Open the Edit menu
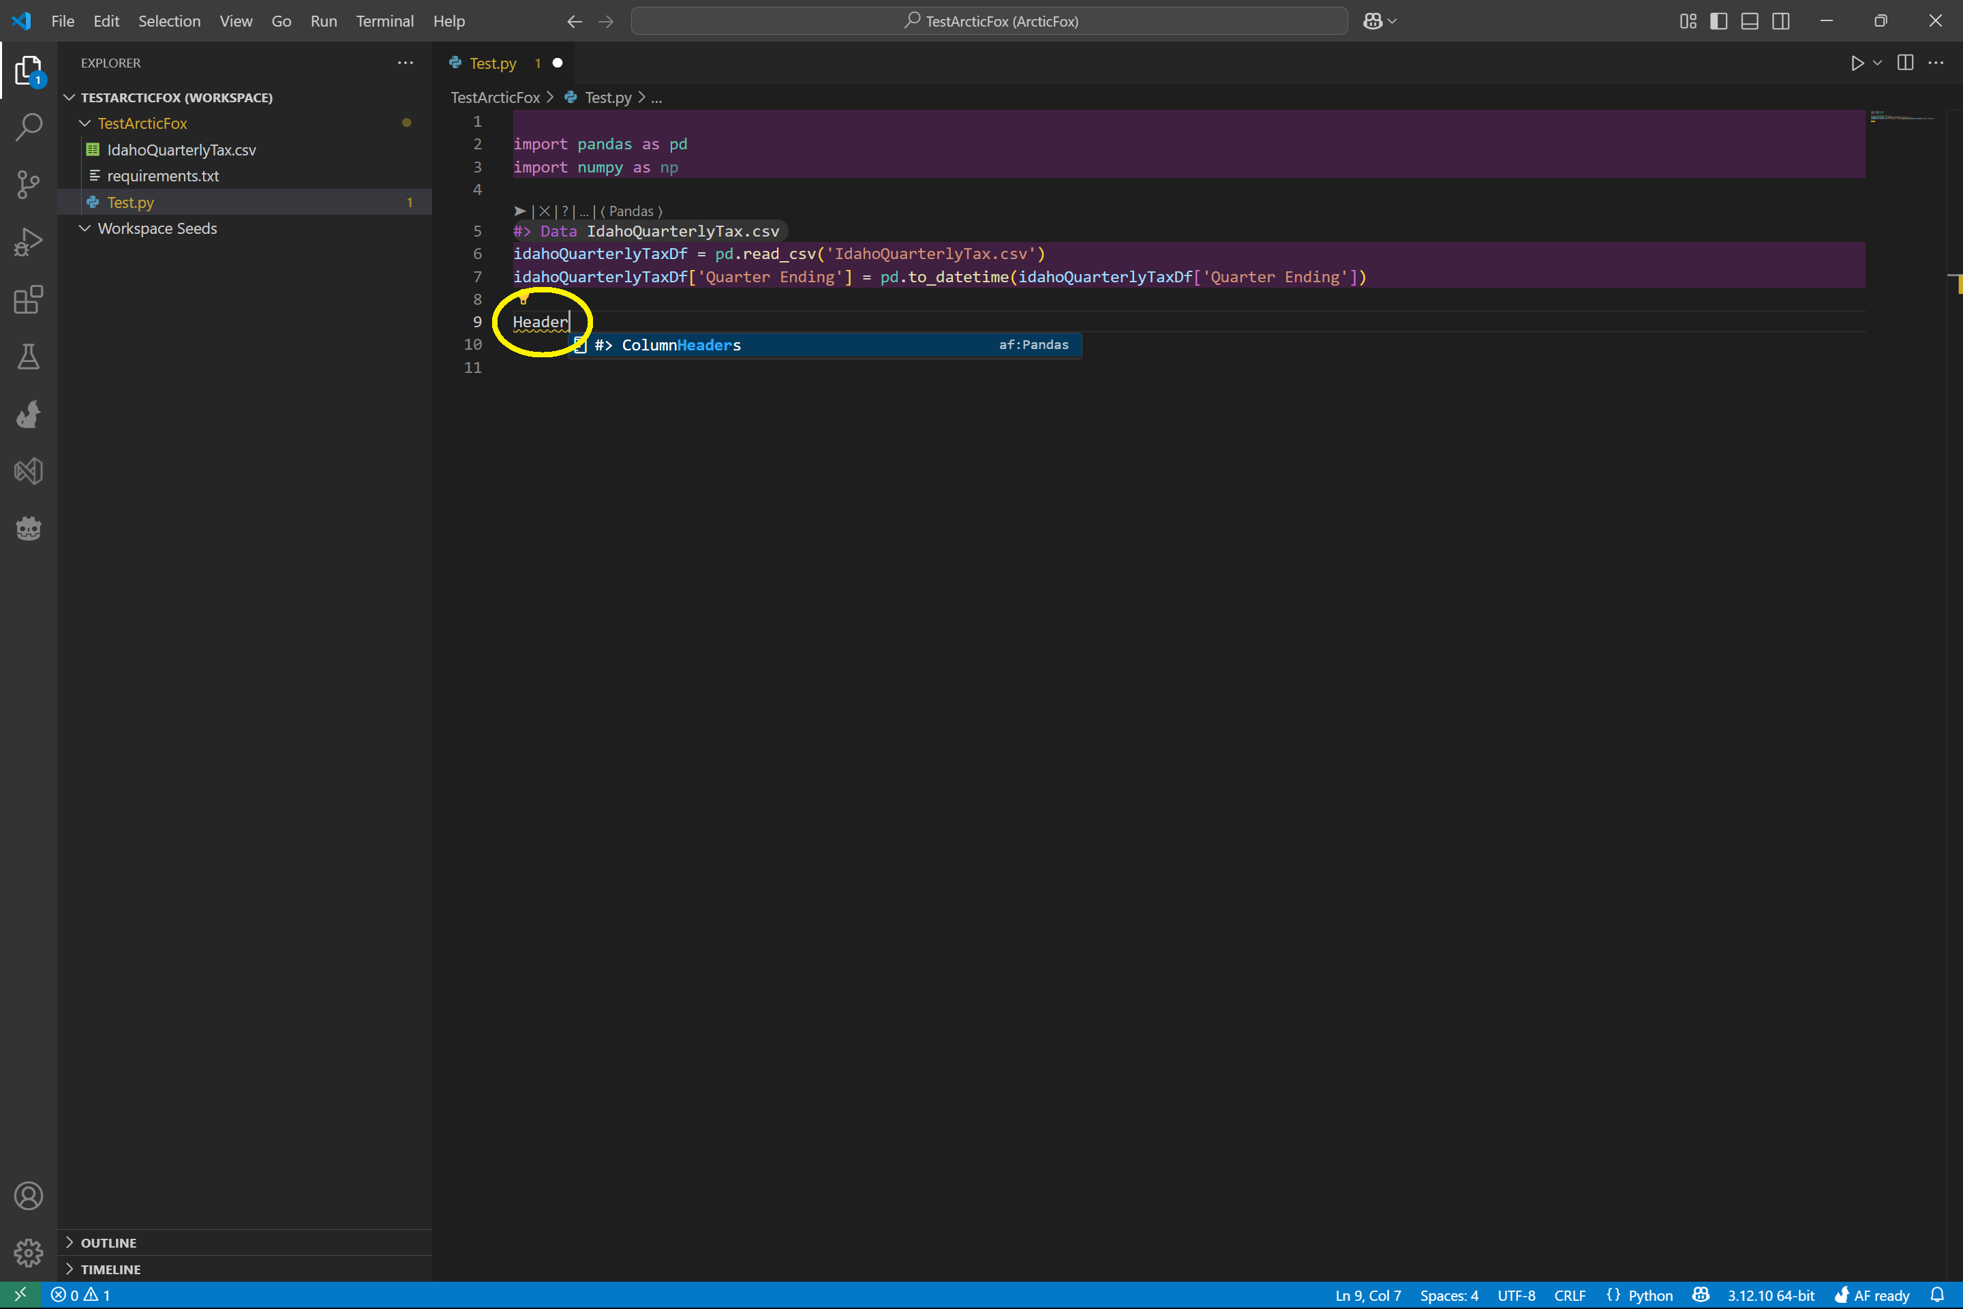 (x=106, y=22)
